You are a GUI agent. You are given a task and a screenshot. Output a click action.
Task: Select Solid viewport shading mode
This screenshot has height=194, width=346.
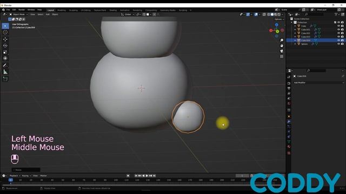[x=272, y=15]
